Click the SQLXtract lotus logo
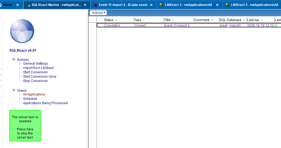 click(22, 31)
